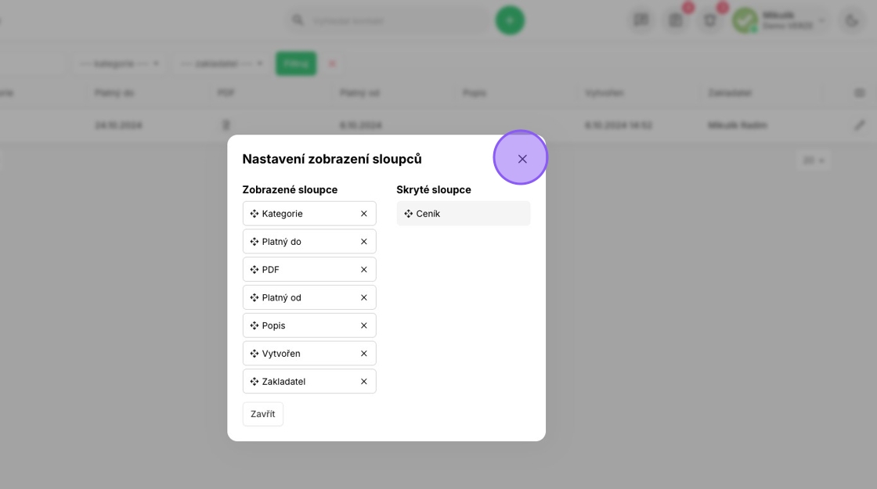Remove Platný do from displayed columns

tap(363, 242)
